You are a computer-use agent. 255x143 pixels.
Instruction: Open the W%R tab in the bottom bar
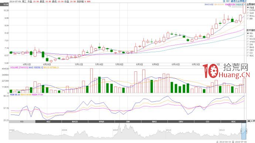102,122
